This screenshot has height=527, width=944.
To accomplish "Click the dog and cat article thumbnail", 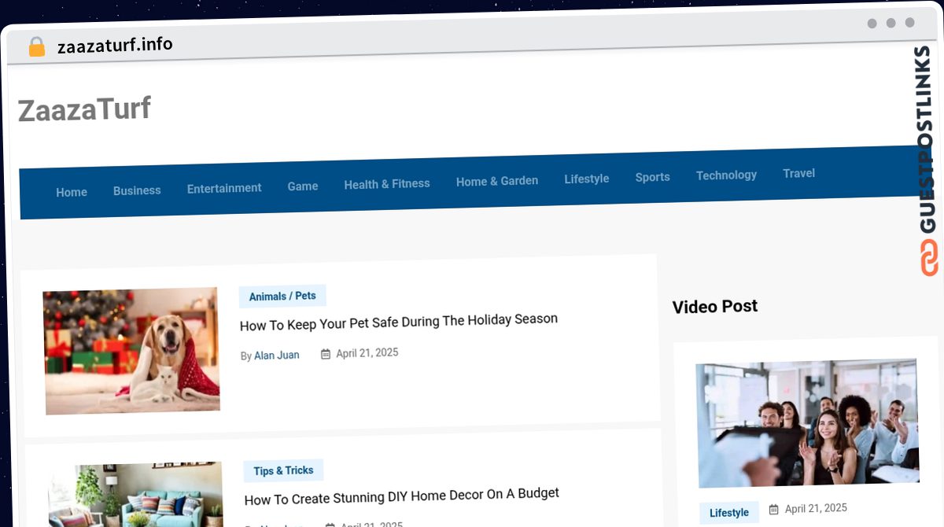I will (131, 350).
